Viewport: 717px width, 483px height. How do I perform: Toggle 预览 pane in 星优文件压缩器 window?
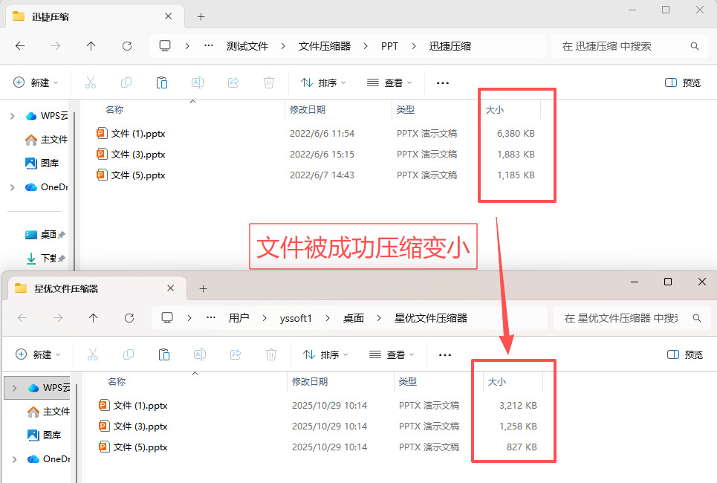685,354
